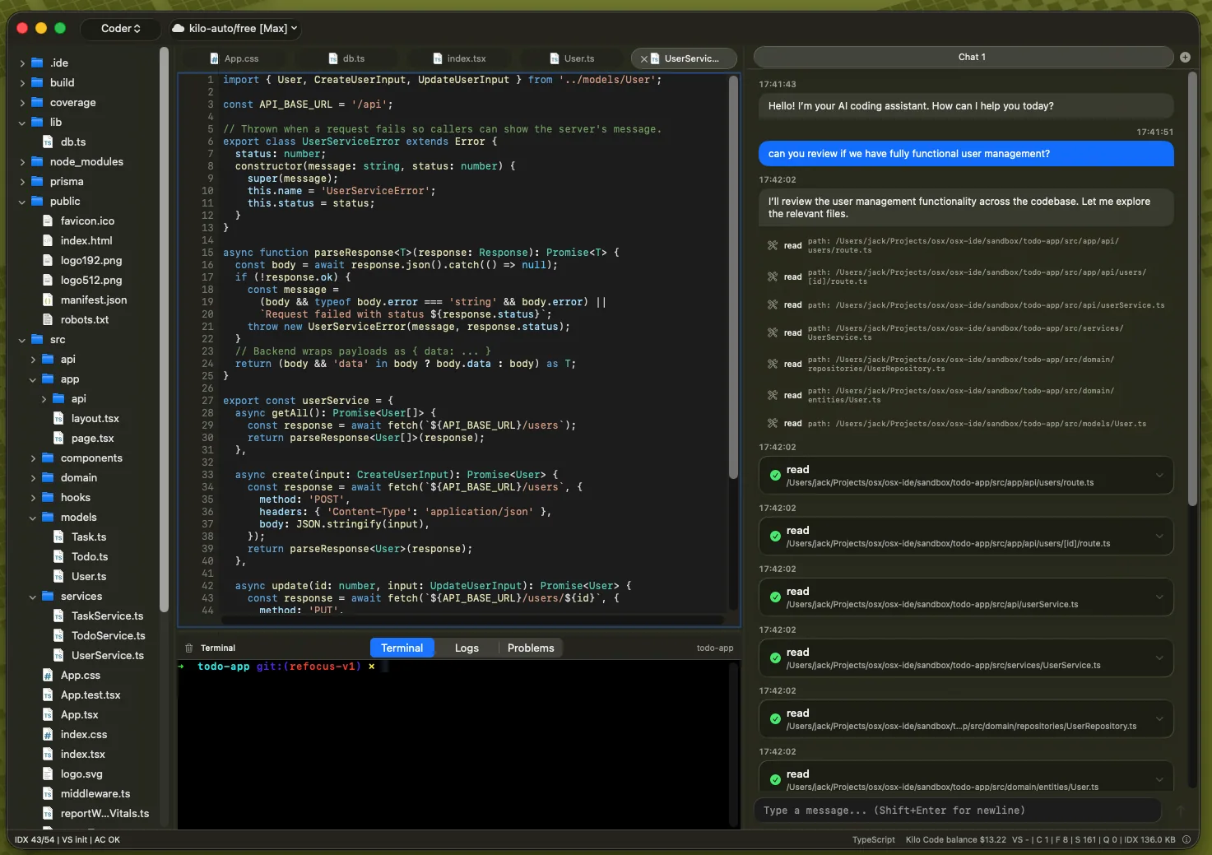Click the file icon on the db.ts editor tab
Screen dimensions: 1212x855
[x=333, y=59]
